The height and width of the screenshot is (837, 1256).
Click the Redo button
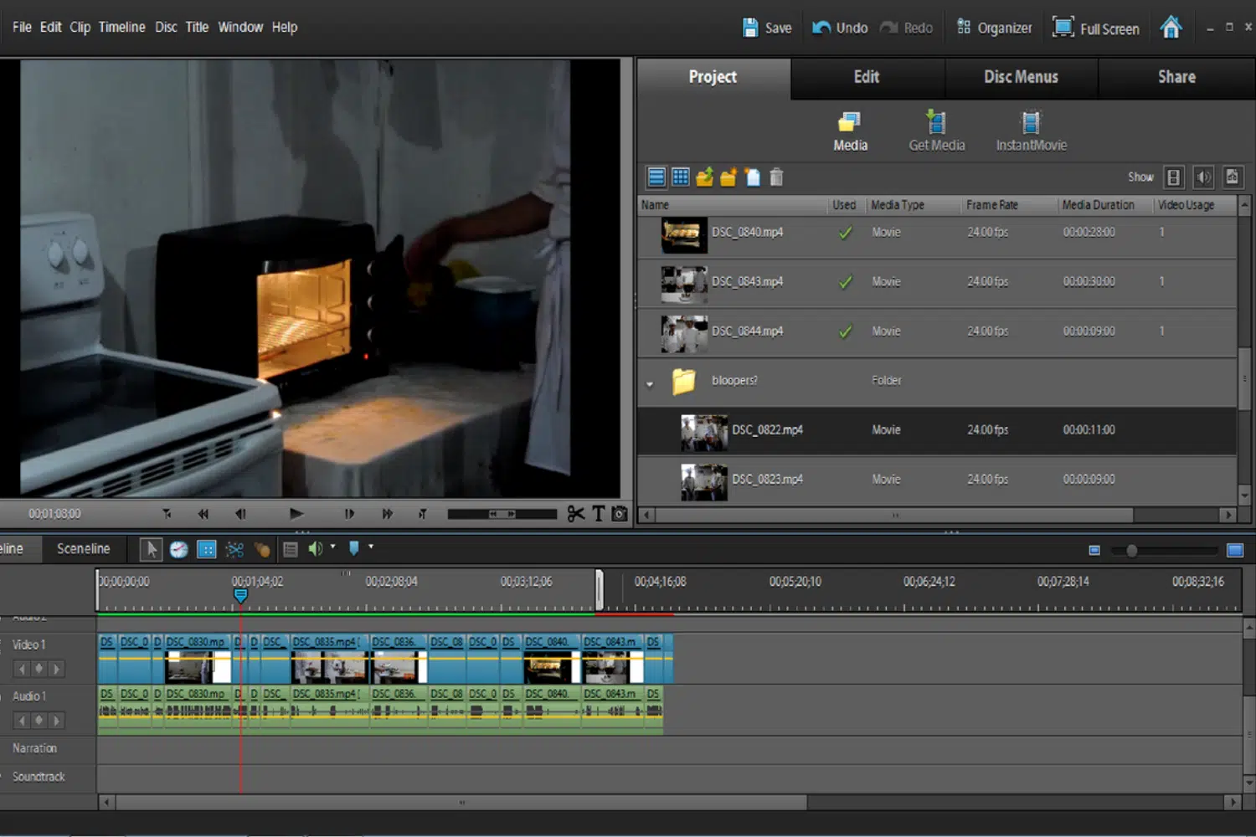tap(906, 28)
